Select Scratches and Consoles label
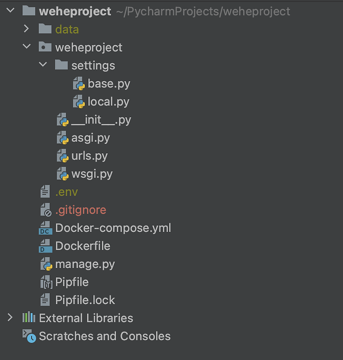This screenshot has width=343, height=360. click(x=105, y=336)
